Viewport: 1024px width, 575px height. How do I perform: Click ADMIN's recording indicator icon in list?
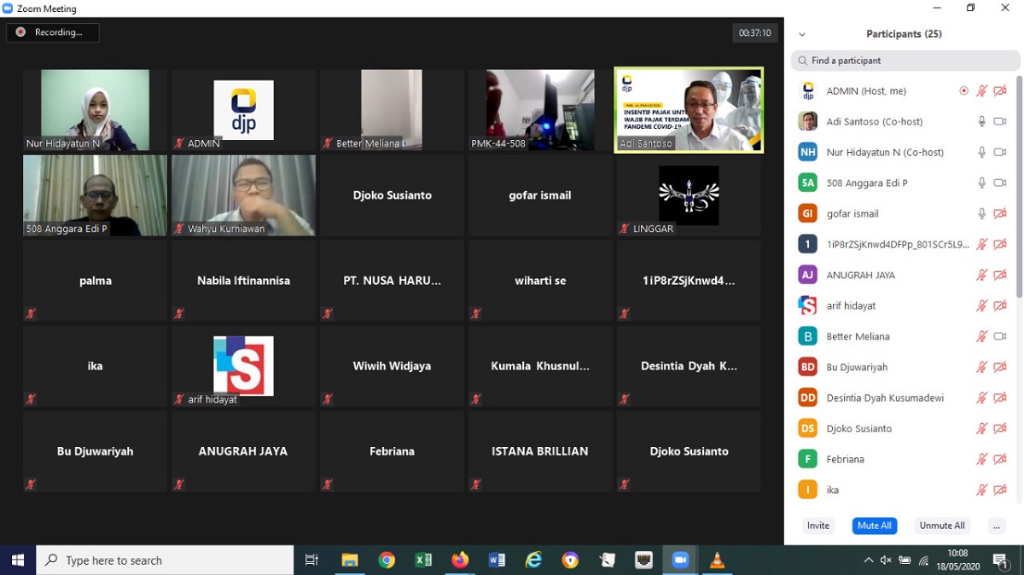963,91
